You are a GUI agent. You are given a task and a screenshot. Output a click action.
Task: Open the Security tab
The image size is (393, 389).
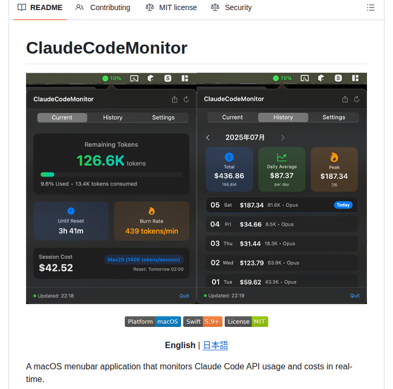(x=231, y=7)
